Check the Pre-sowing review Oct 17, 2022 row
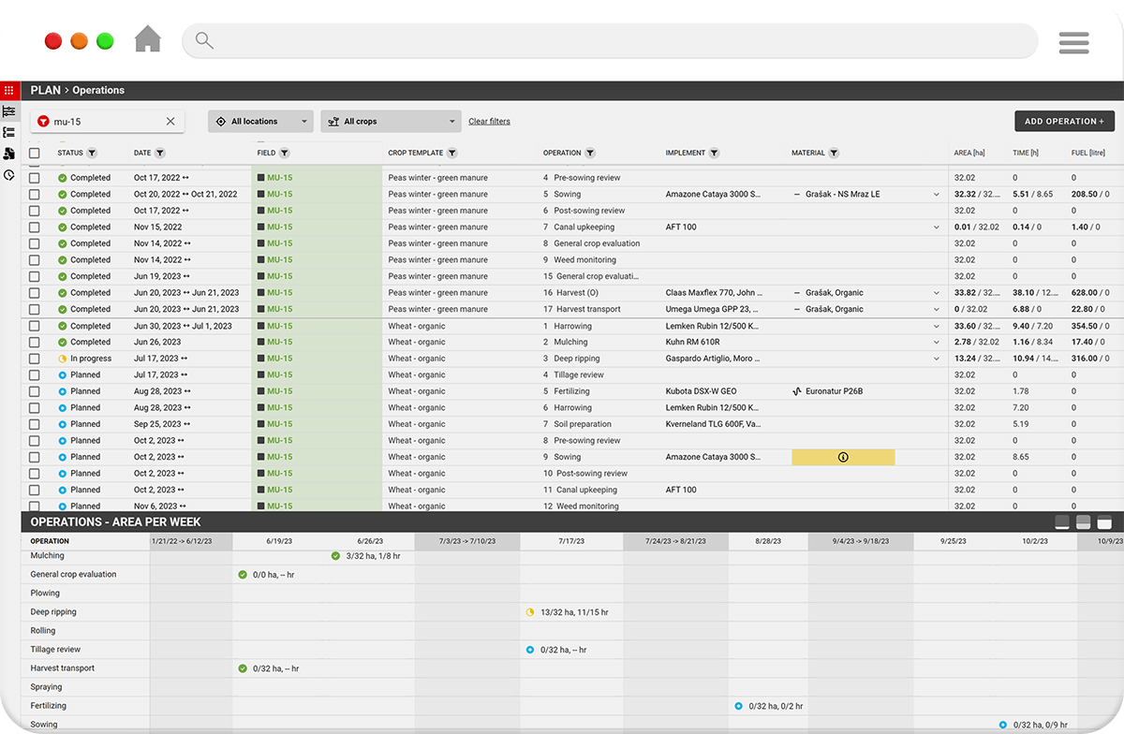 pos(35,178)
